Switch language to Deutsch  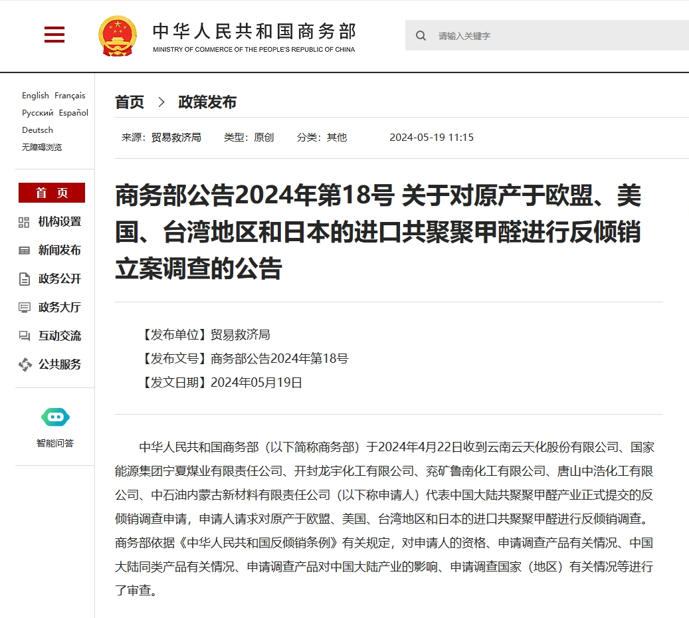click(x=37, y=130)
